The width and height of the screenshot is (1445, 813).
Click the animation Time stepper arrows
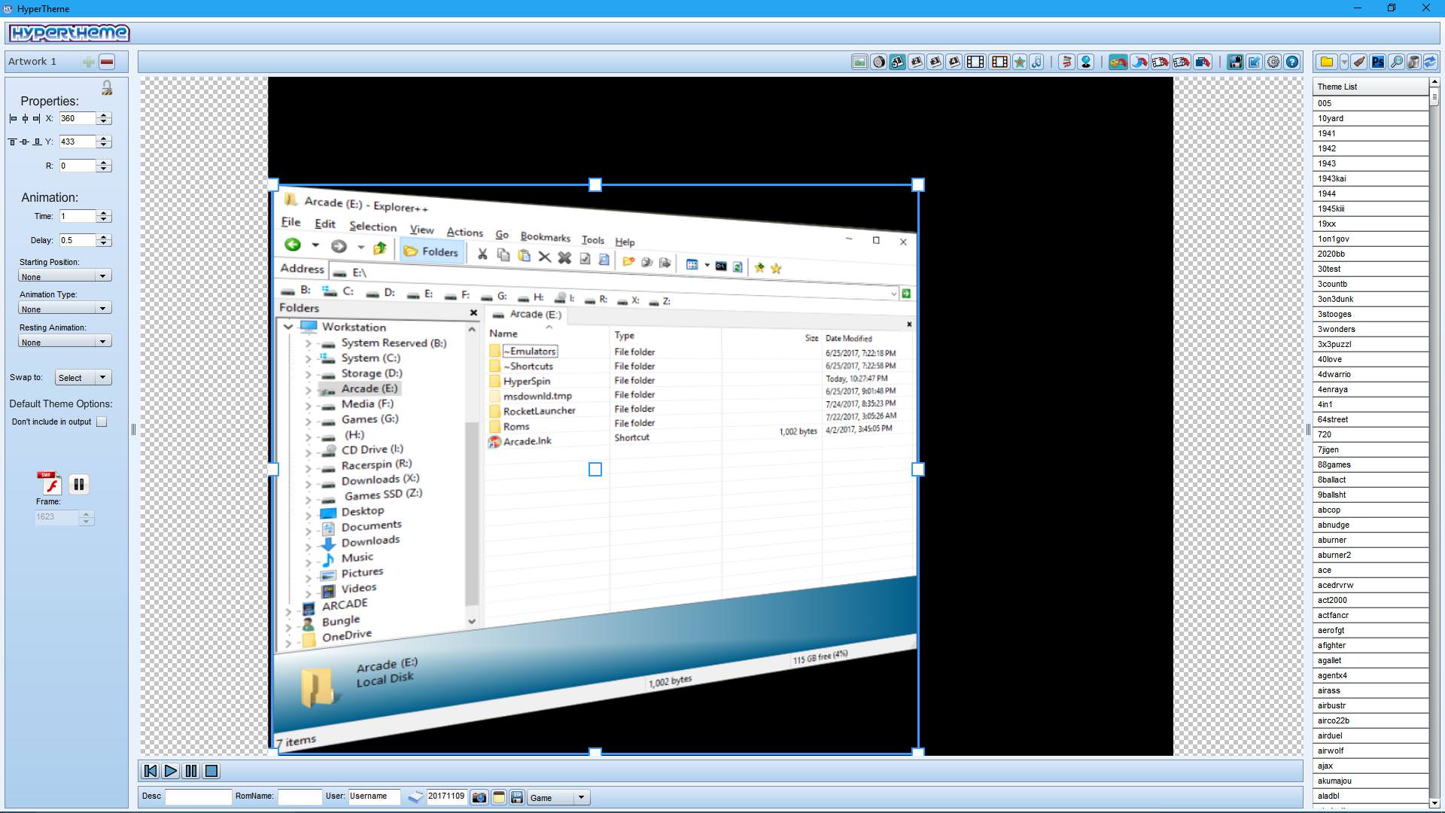[105, 216]
